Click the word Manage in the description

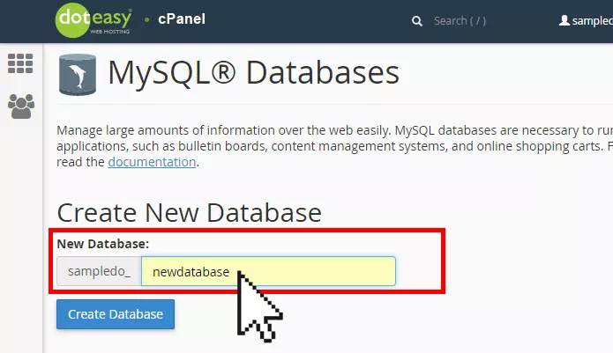click(79, 130)
